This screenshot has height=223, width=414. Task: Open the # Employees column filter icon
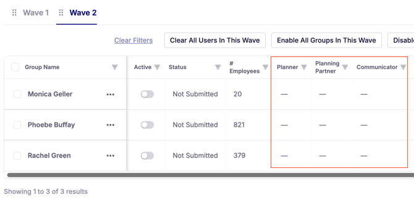click(265, 67)
